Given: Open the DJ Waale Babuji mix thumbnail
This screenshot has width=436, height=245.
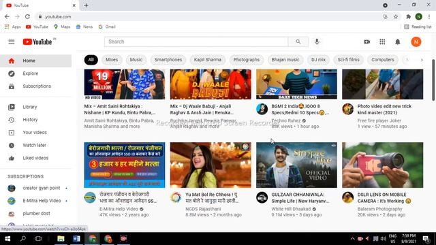Looking at the screenshot, I should [211, 84].
